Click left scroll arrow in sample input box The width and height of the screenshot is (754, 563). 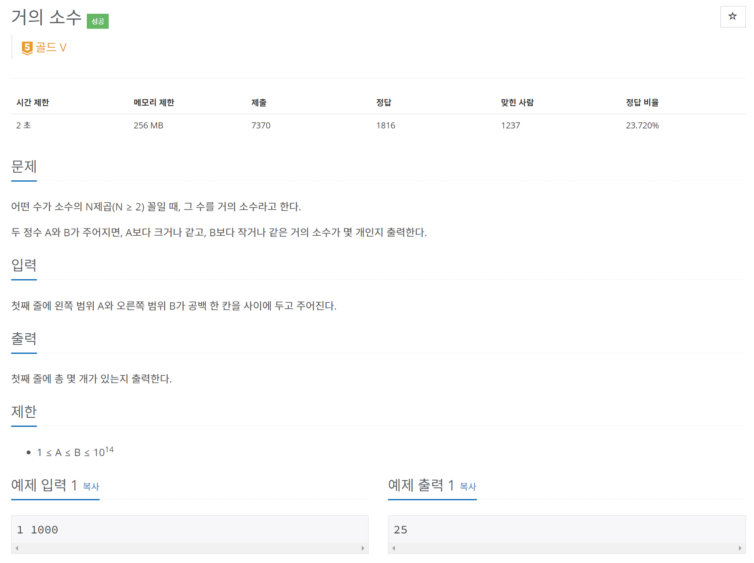tap(17, 548)
